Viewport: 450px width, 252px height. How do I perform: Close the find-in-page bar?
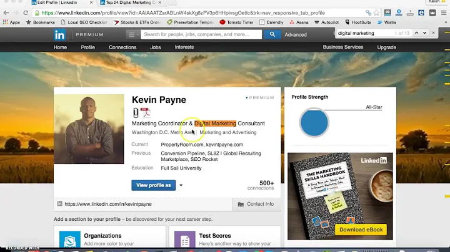433,33
